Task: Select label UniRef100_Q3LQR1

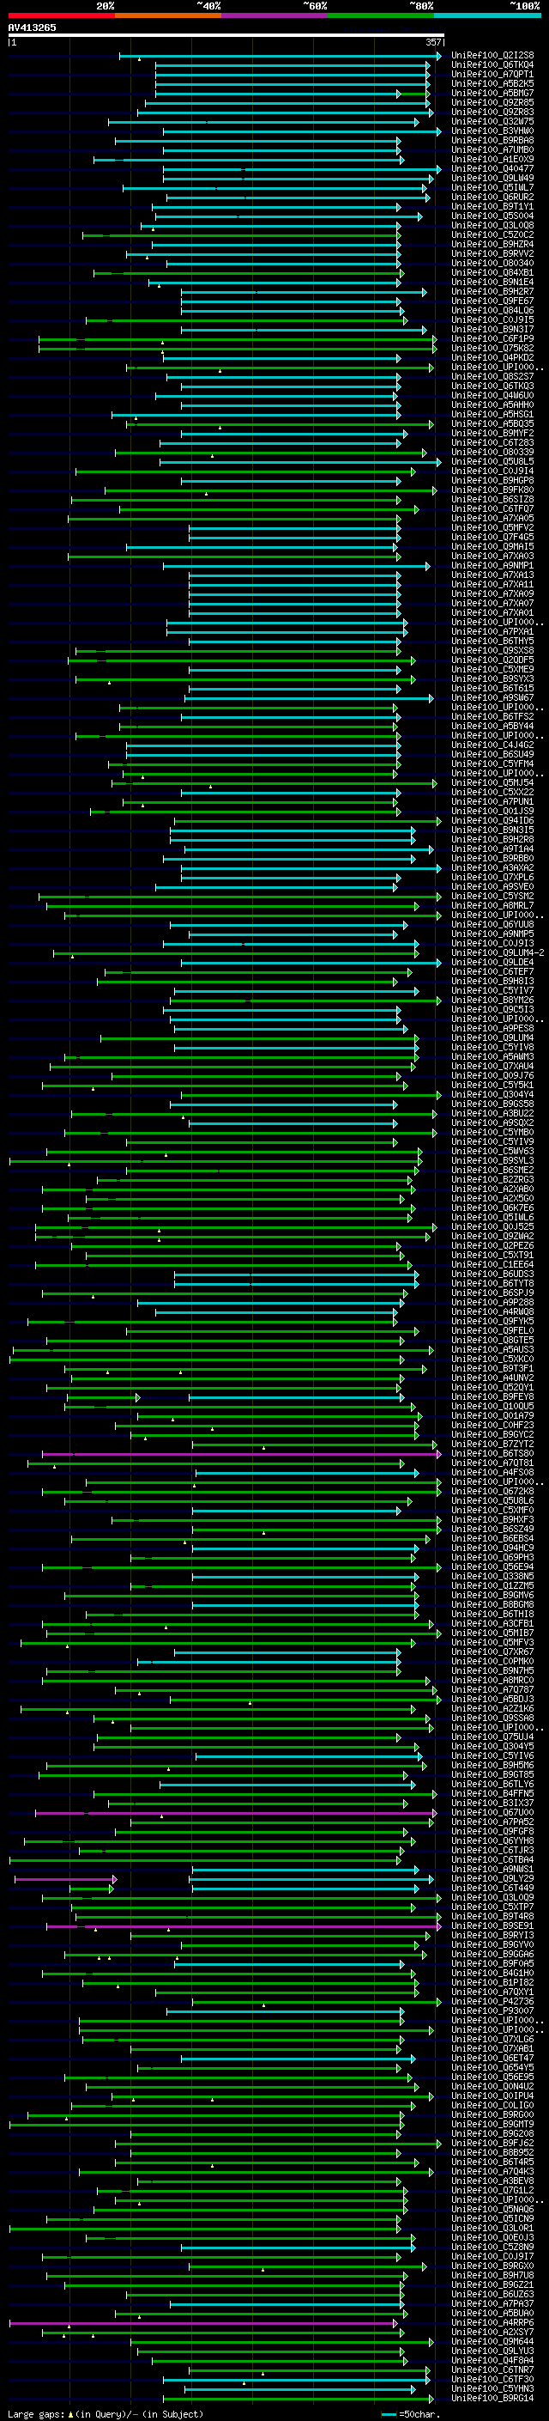Action: [x=492, y=2229]
